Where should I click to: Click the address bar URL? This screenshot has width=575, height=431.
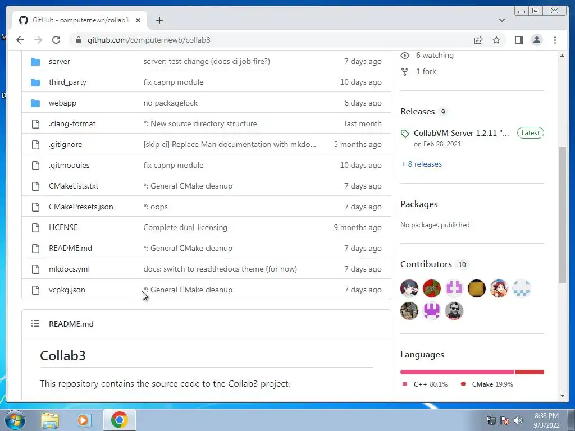point(148,40)
